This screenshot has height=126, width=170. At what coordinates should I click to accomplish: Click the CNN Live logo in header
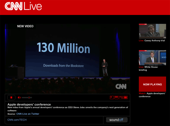(x=23, y=6)
